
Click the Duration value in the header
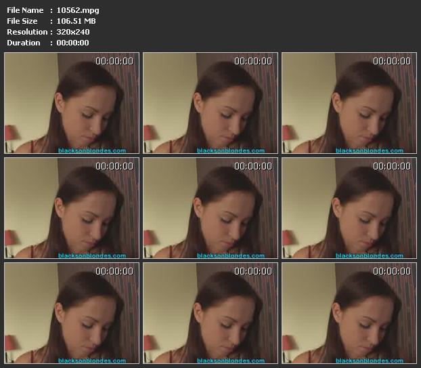pos(72,43)
